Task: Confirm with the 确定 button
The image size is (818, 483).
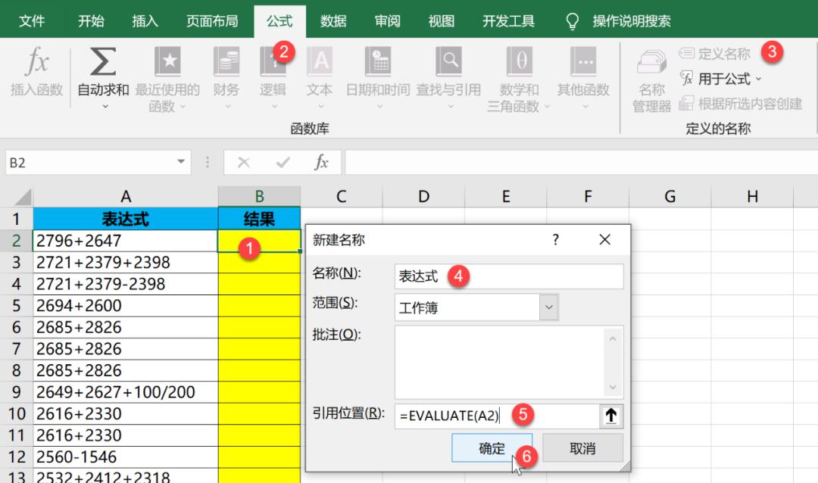Action: click(x=492, y=448)
